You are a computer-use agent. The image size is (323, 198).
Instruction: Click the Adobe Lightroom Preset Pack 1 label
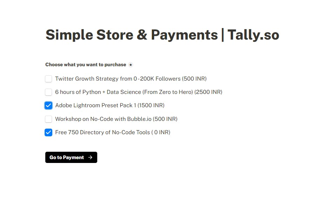click(x=95, y=105)
